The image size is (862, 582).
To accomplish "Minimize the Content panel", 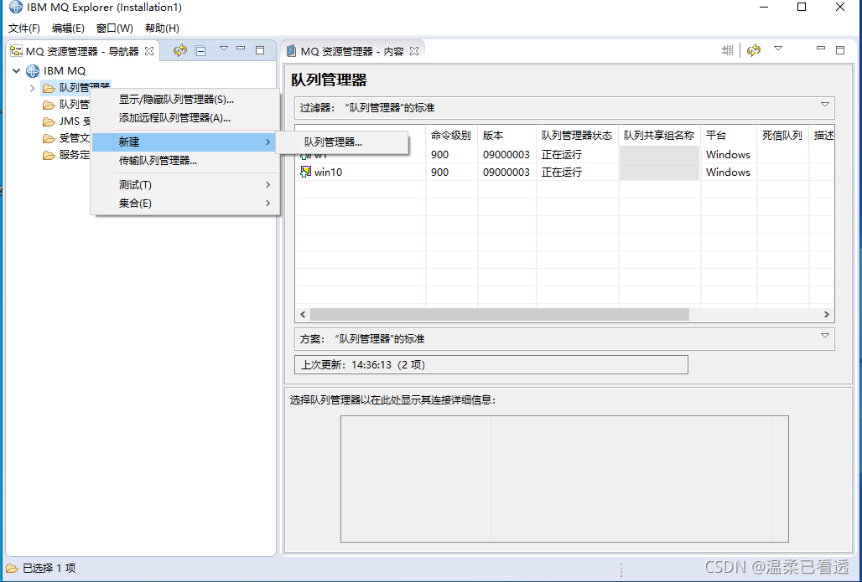I will tap(821, 49).
